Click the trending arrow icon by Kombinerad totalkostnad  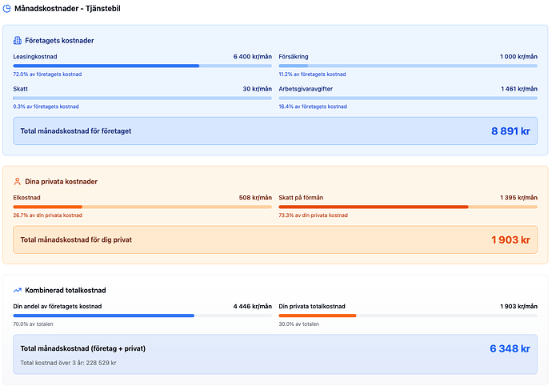[18, 290]
